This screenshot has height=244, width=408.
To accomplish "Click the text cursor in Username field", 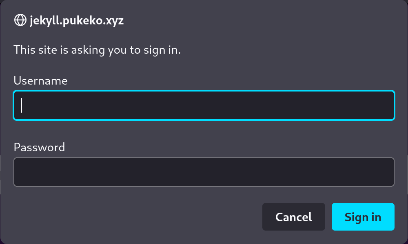I will click(x=22, y=105).
